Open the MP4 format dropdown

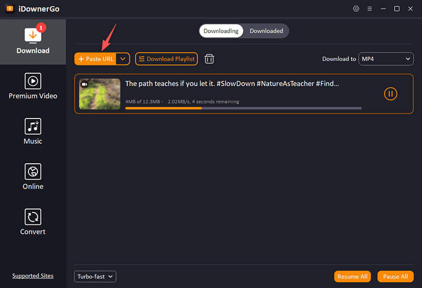pyautogui.click(x=386, y=59)
